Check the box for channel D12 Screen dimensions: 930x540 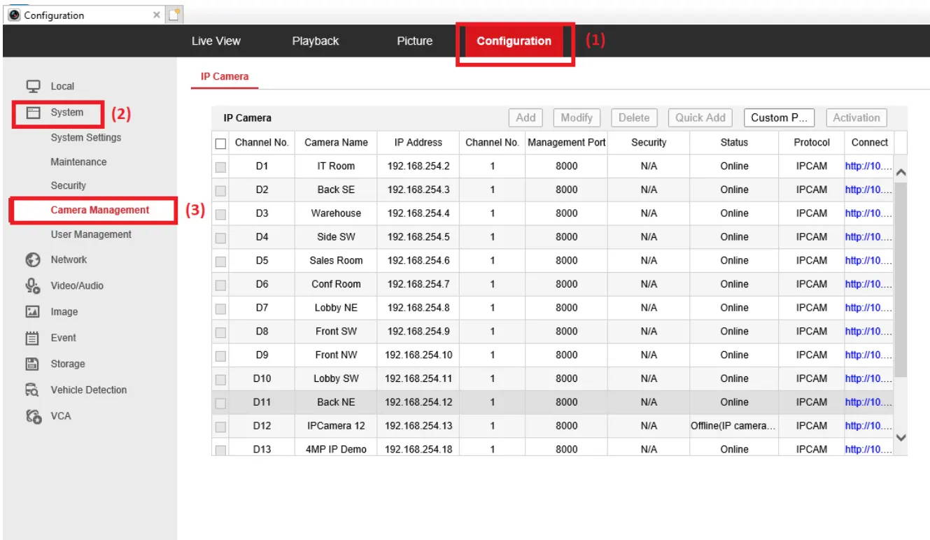coord(220,427)
